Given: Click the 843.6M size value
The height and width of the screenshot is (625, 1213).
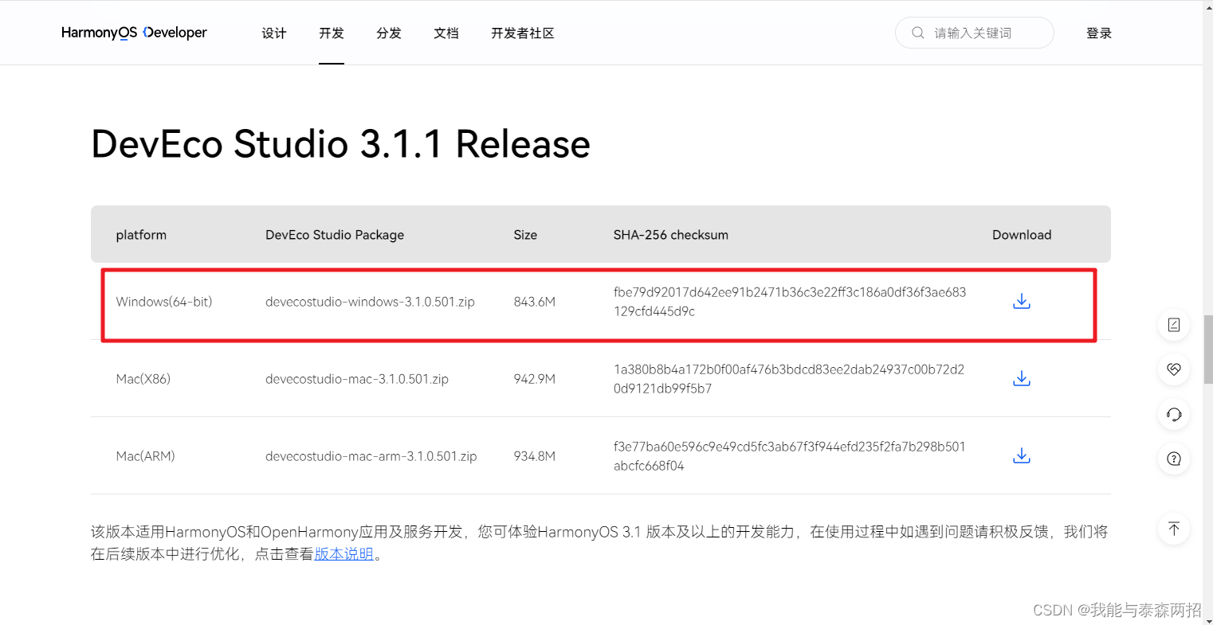Looking at the screenshot, I should pos(535,302).
